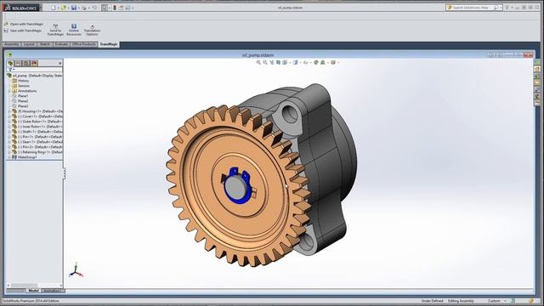Open the View Orientation icon

(x=285, y=62)
